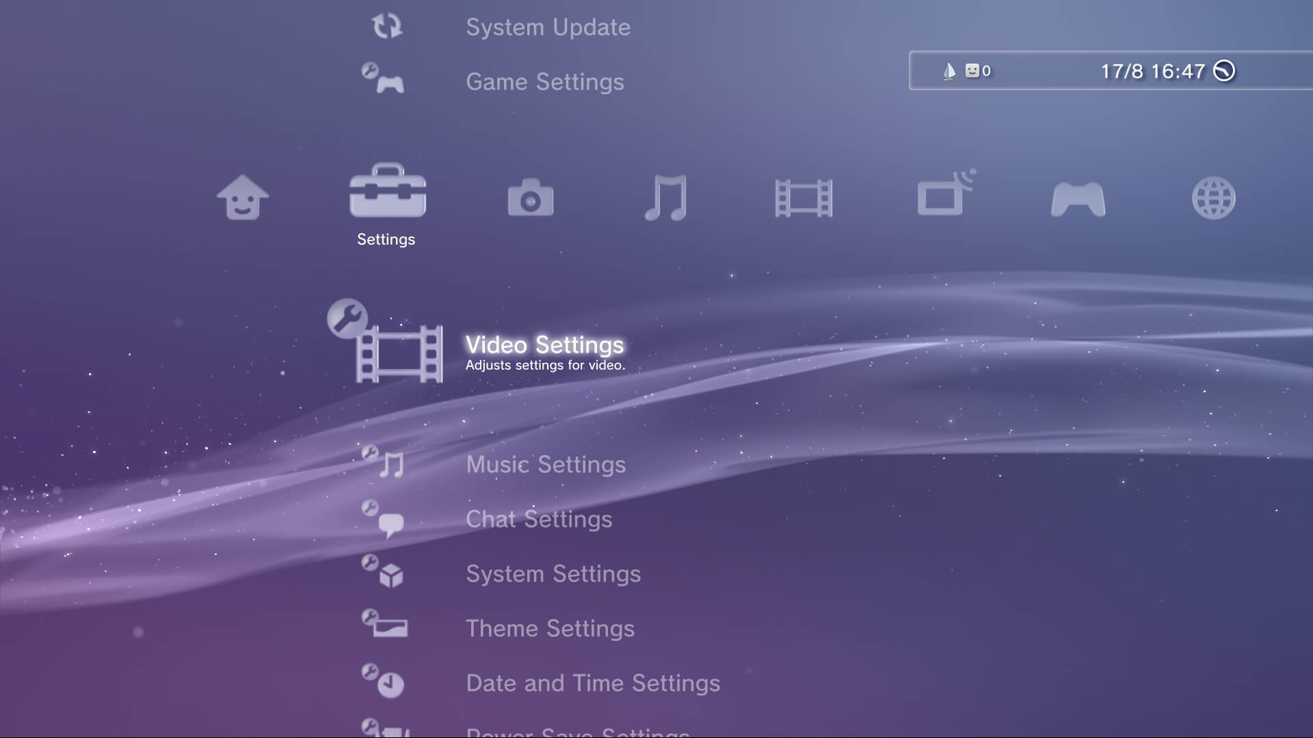Click the highlighted Video Settings filmstrip icon
Image resolution: width=1313 pixels, height=738 pixels.
[385, 341]
